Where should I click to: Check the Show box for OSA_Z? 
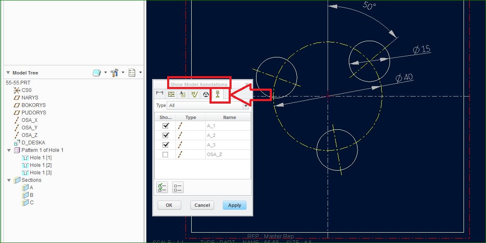click(x=165, y=154)
